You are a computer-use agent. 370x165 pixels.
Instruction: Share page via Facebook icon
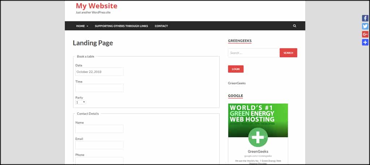[365, 18]
